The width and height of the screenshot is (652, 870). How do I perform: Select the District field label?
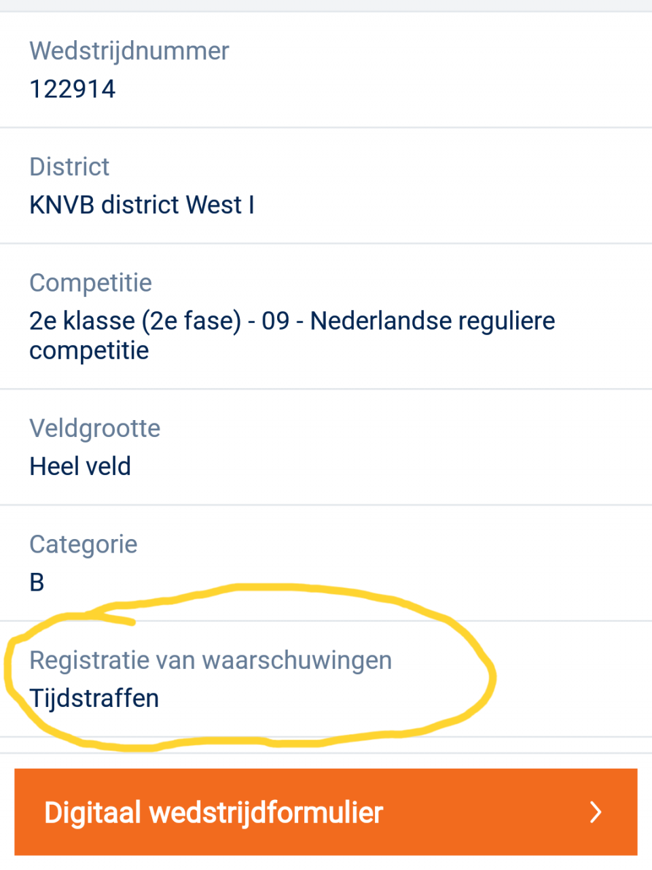[x=69, y=167]
